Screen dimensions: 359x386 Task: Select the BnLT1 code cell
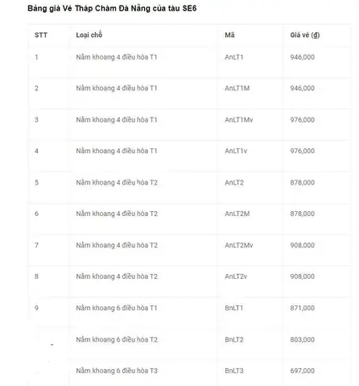pyautogui.click(x=234, y=308)
